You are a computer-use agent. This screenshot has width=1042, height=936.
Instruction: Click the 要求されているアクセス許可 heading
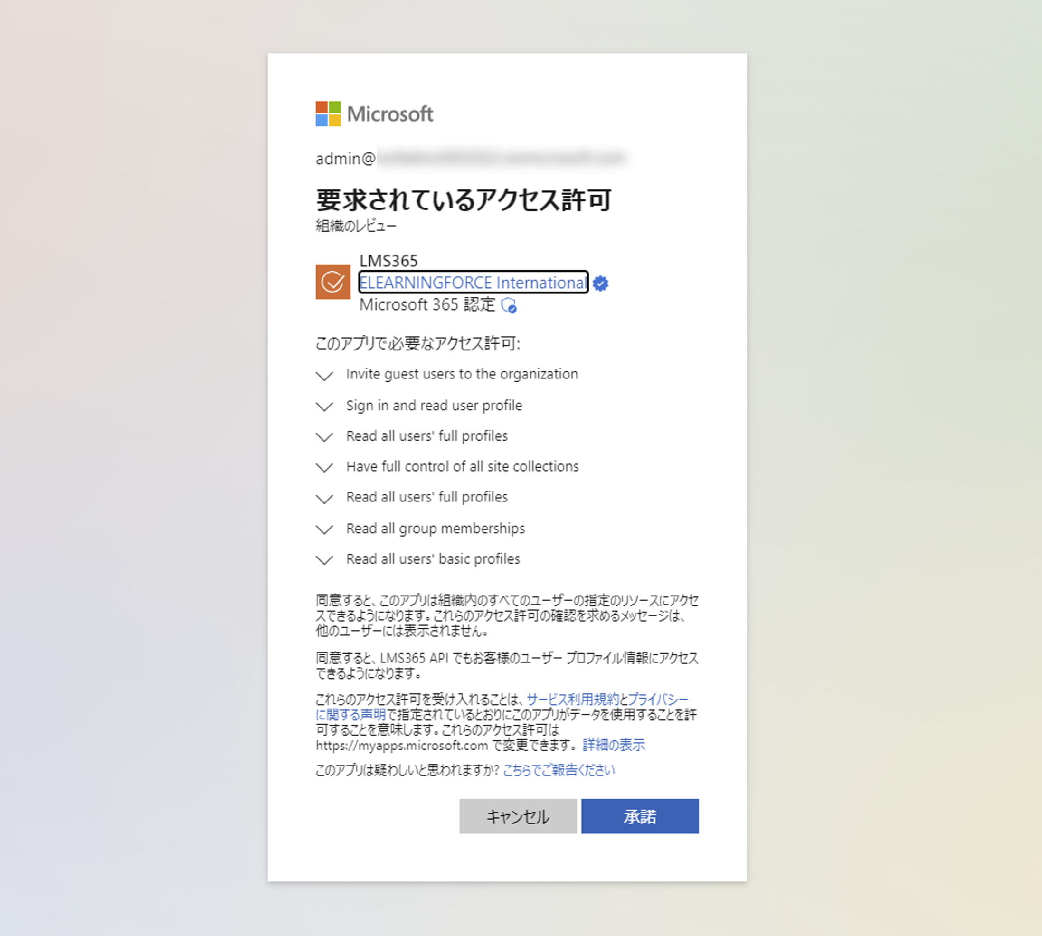tap(464, 200)
